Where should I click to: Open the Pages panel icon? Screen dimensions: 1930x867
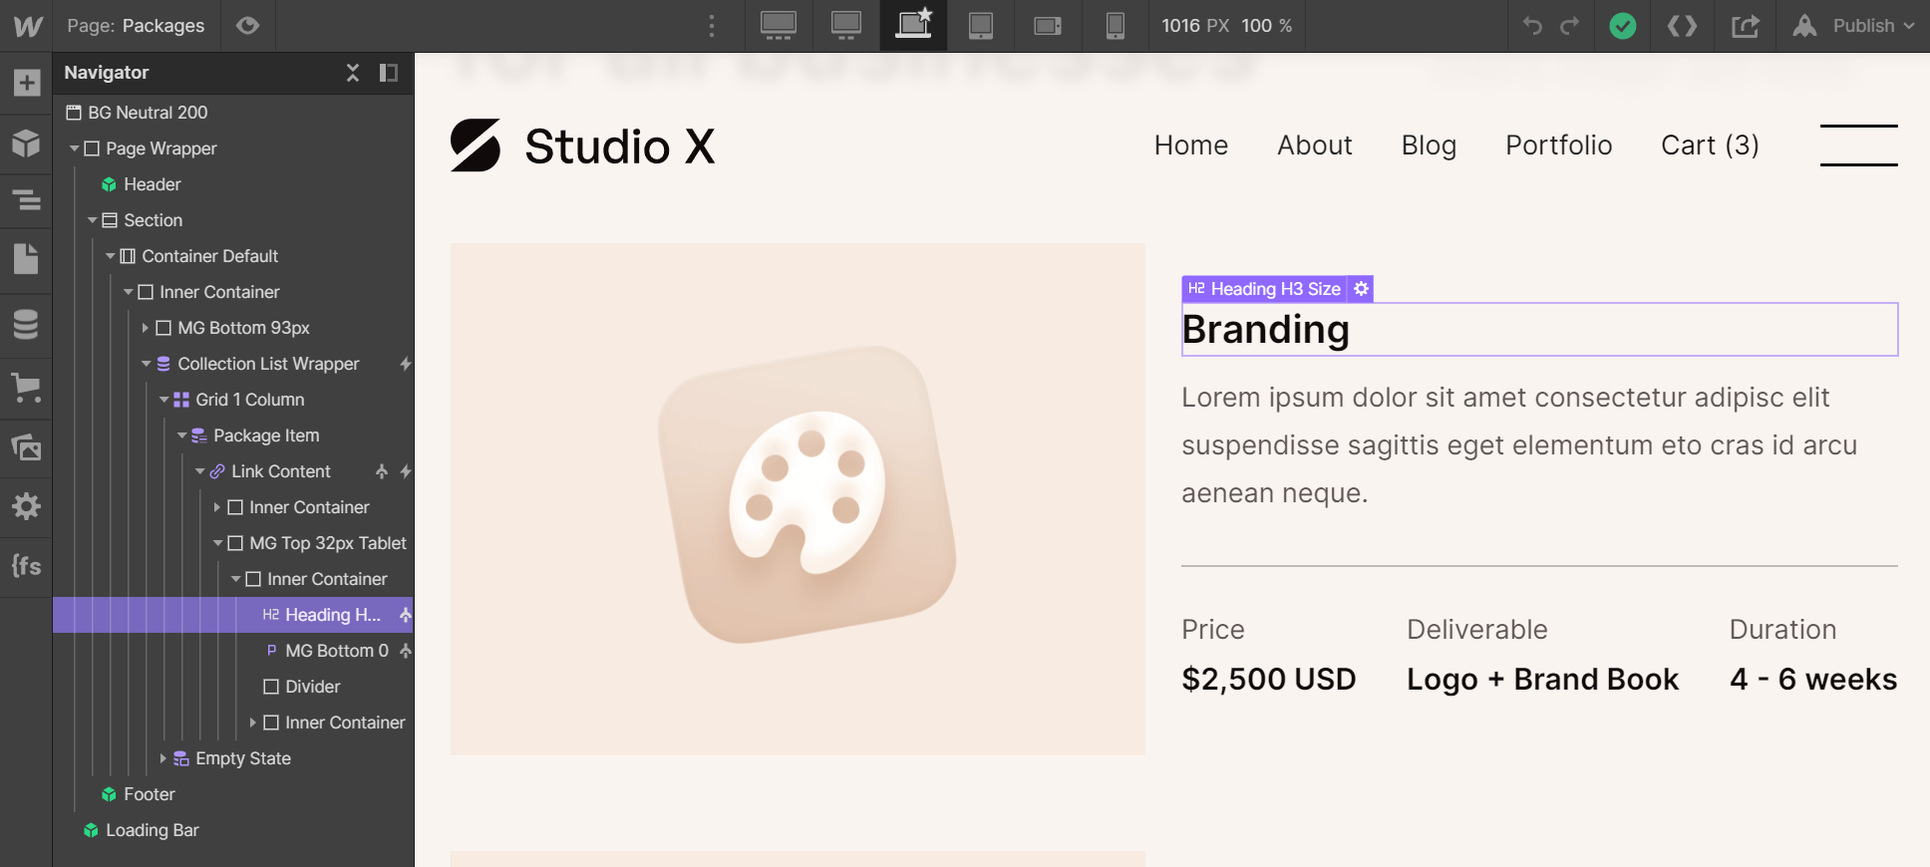(x=26, y=259)
